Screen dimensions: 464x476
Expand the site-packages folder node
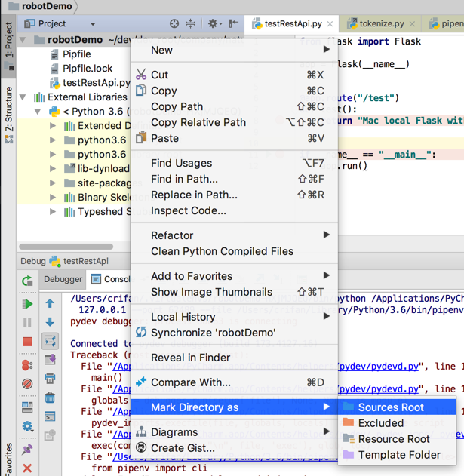(53, 183)
